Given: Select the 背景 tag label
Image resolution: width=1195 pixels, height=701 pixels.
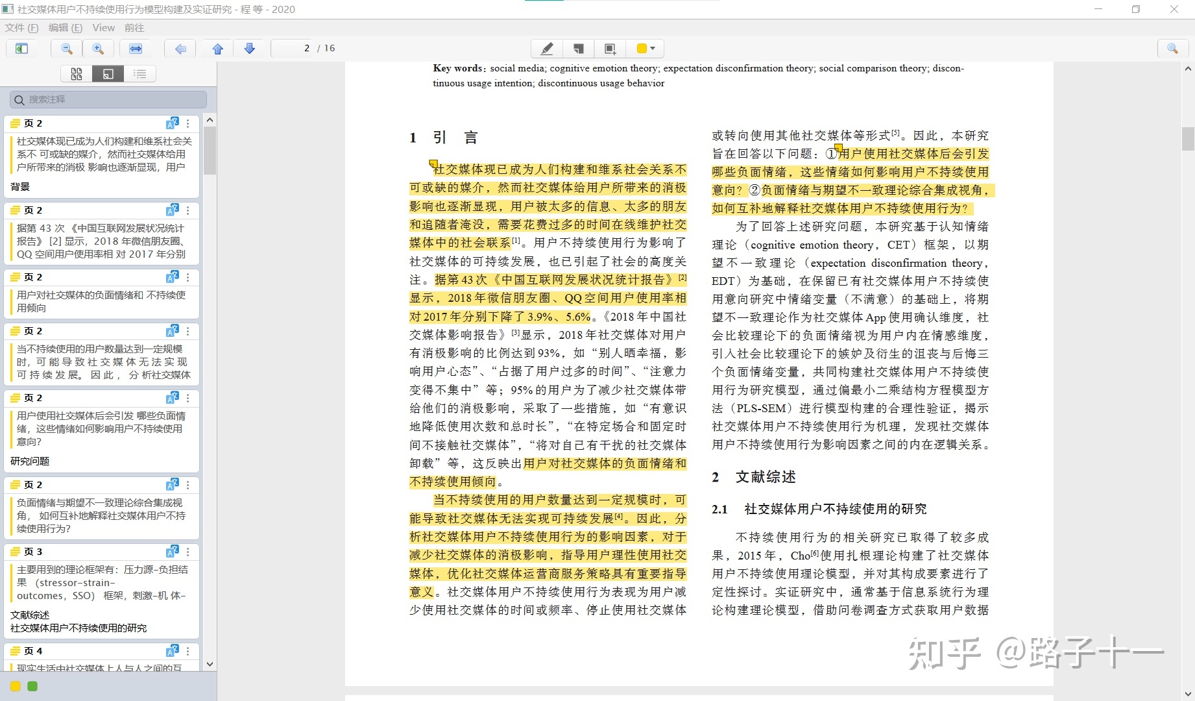Looking at the screenshot, I should click(20, 187).
